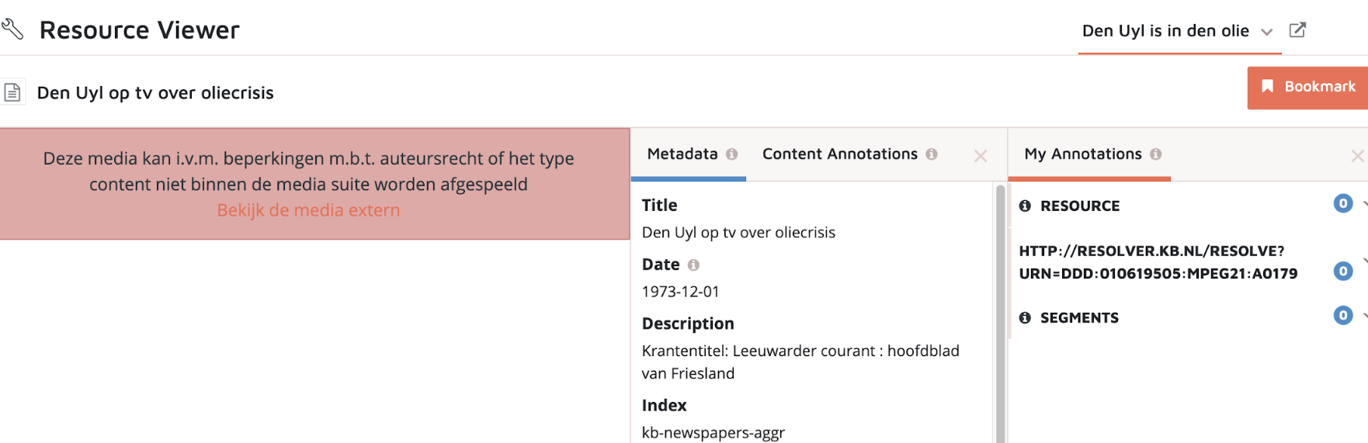Close the Metadata panel with the X
The height and width of the screenshot is (443, 1368).
[x=981, y=156]
